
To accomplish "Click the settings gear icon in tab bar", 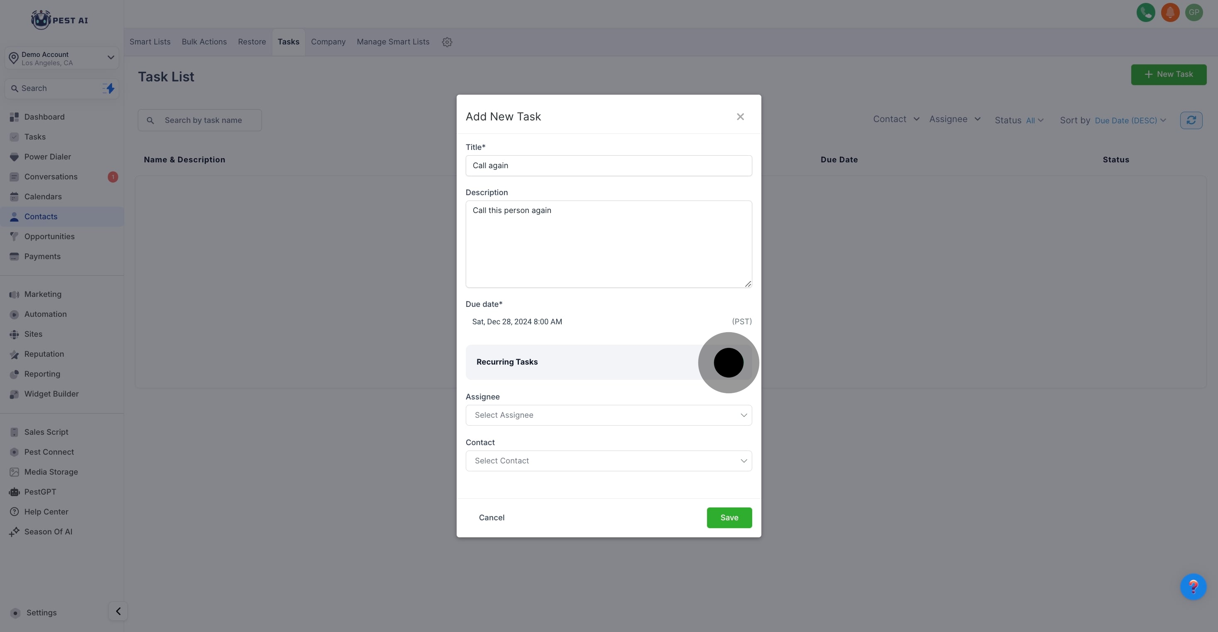I will tap(447, 42).
